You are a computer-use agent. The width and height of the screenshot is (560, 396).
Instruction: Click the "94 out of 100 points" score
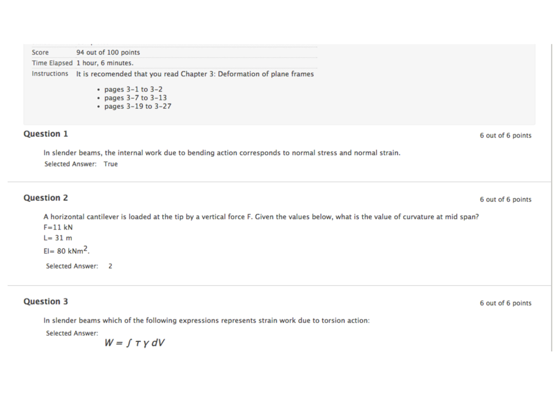(x=108, y=52)
